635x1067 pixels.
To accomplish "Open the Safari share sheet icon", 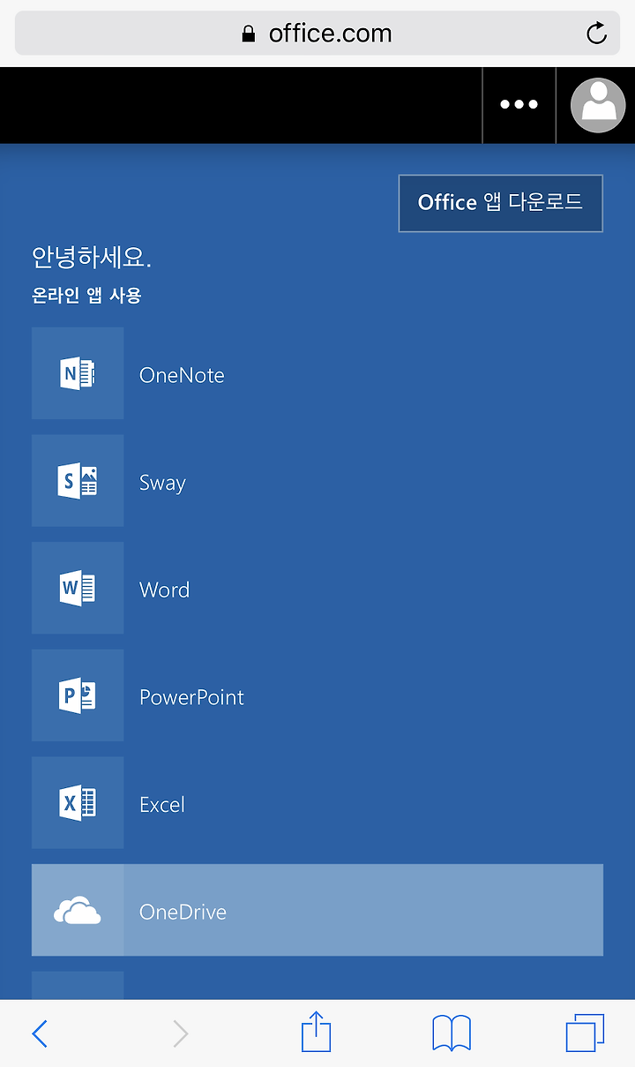I will [316, 1032].
